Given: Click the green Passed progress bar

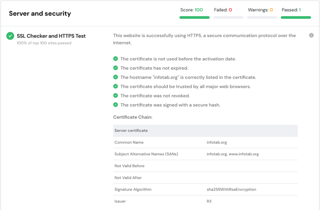Looking at the screenshot, I should click(296, 17).
